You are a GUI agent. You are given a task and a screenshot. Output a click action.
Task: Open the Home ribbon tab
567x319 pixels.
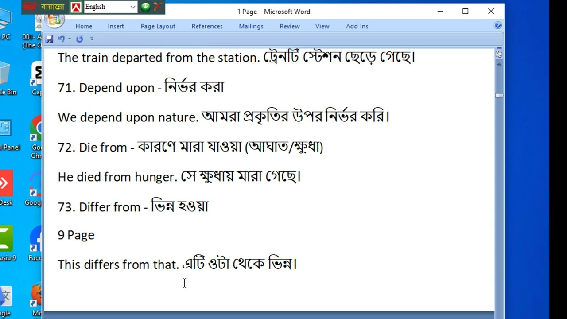point(84,26)
